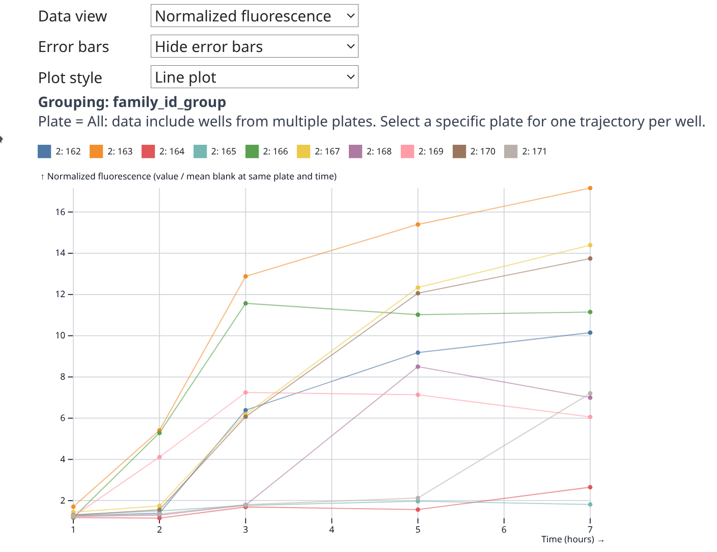Select the purple data point at hour 5

point(418,366)
